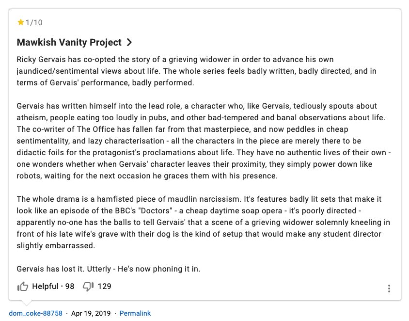
Task: Click the thumbs down icon
Action: pyautogui.click(x=88, y=287)
